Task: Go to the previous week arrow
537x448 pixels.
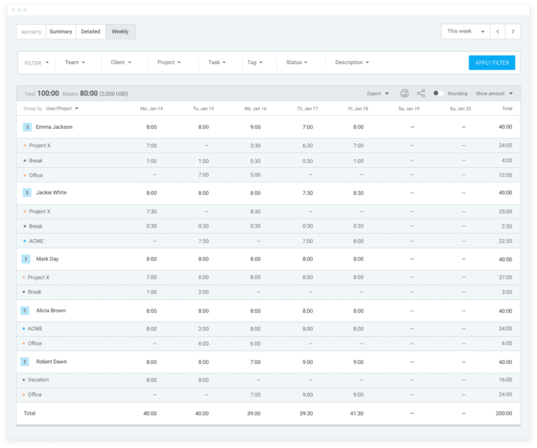Action: (x=498, y=31)
